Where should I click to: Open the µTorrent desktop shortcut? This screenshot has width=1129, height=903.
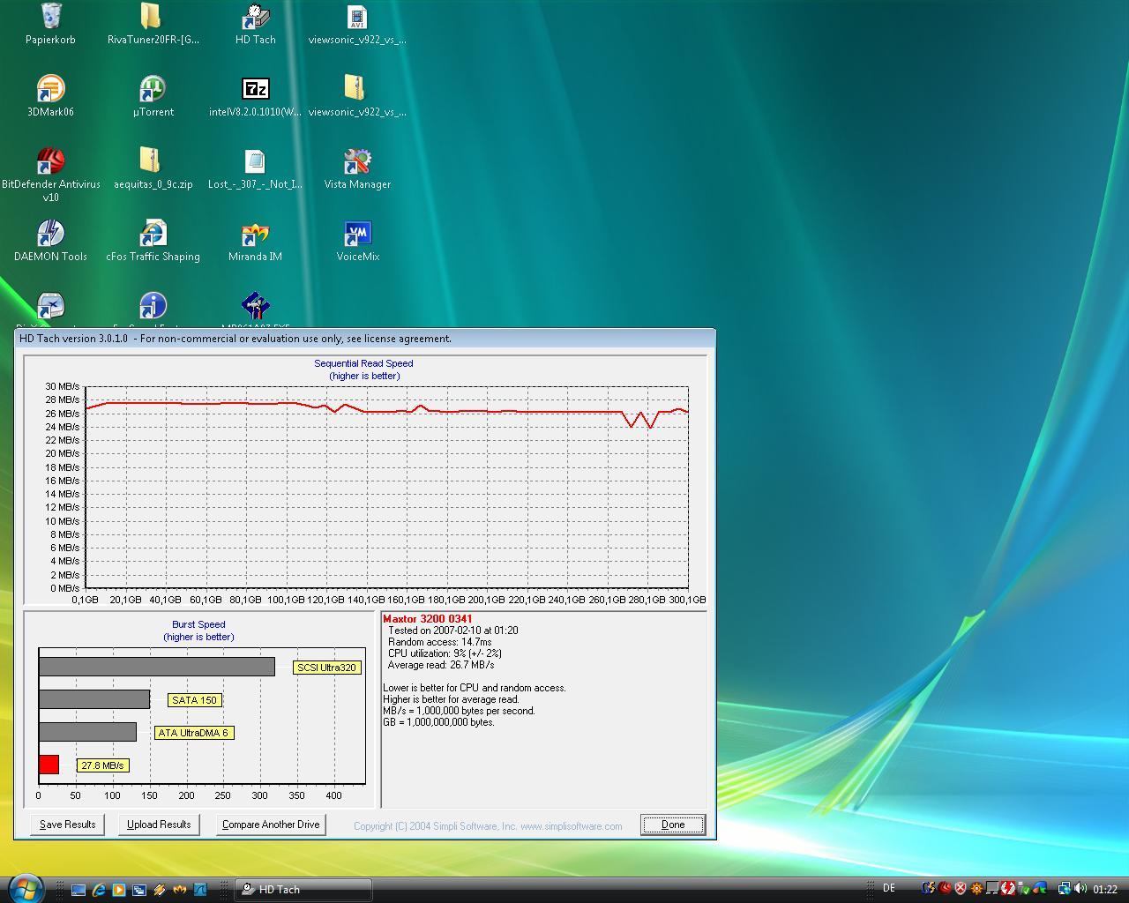[x=153, y=90]
